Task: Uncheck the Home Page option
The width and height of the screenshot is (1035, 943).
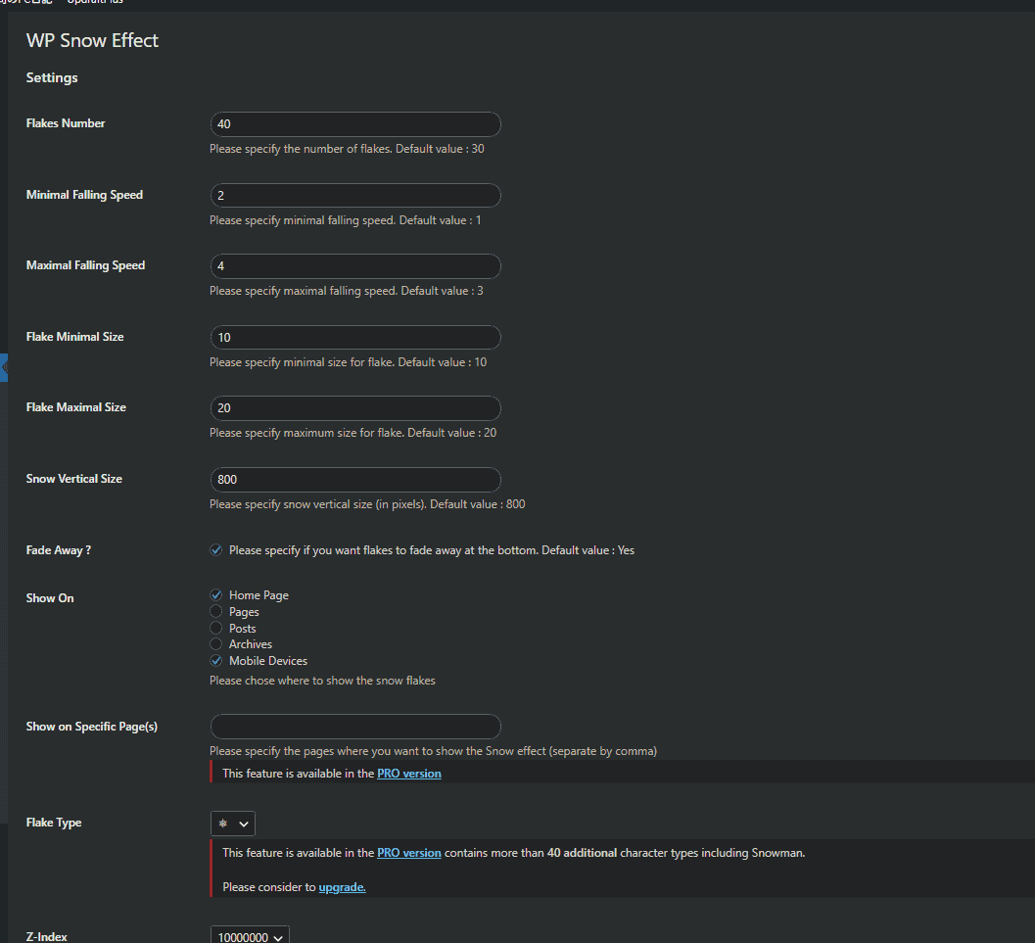Action: pos(215,595)
